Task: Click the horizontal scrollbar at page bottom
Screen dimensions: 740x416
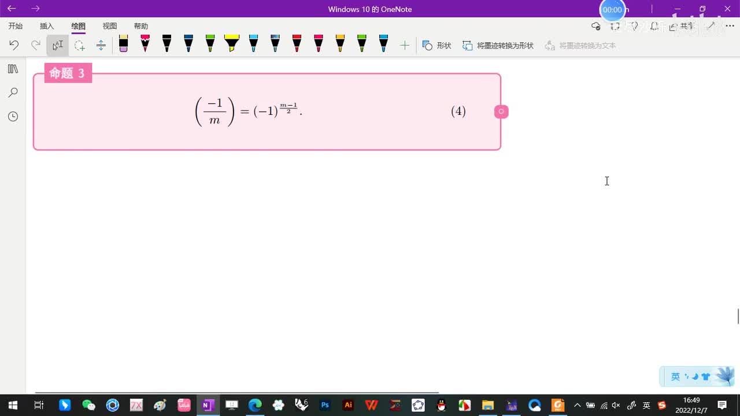Action: (237, 393)
